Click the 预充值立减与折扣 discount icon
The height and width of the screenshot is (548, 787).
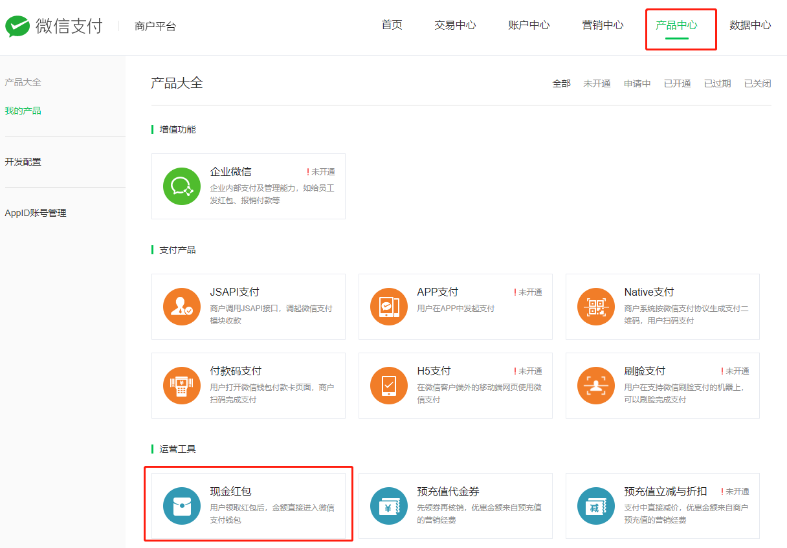point(596,506)
